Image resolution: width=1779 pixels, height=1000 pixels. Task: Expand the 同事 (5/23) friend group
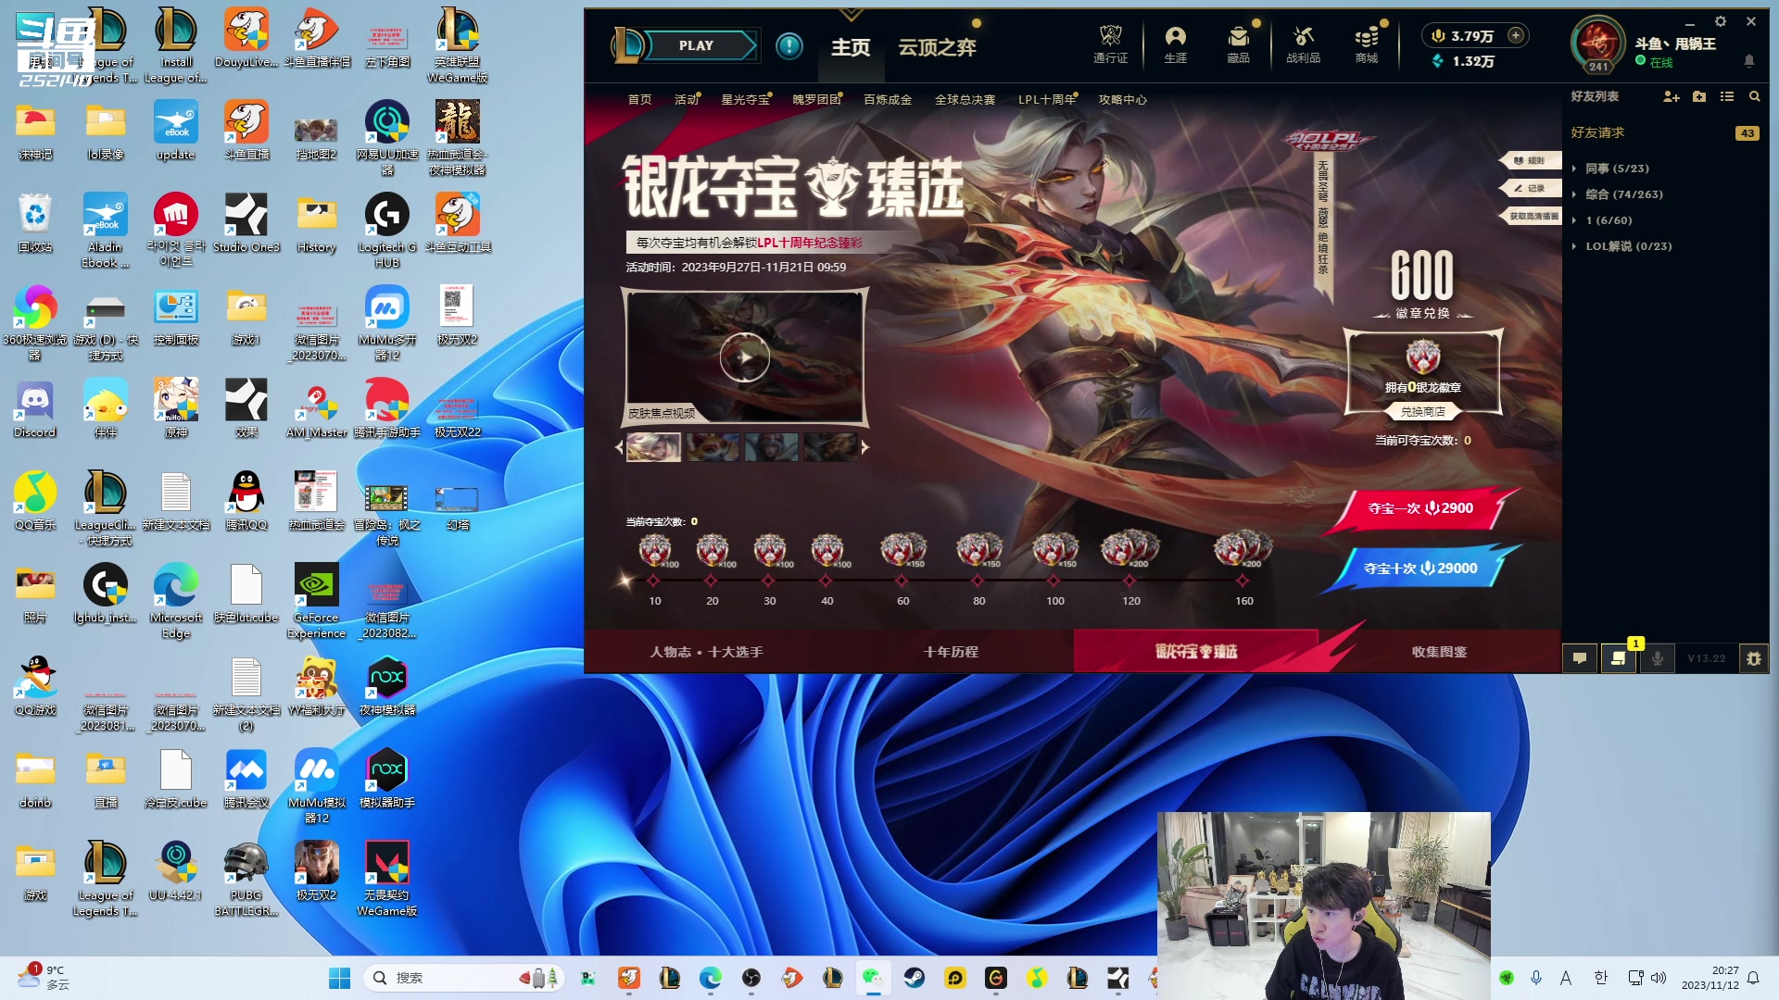[1617, 169]
